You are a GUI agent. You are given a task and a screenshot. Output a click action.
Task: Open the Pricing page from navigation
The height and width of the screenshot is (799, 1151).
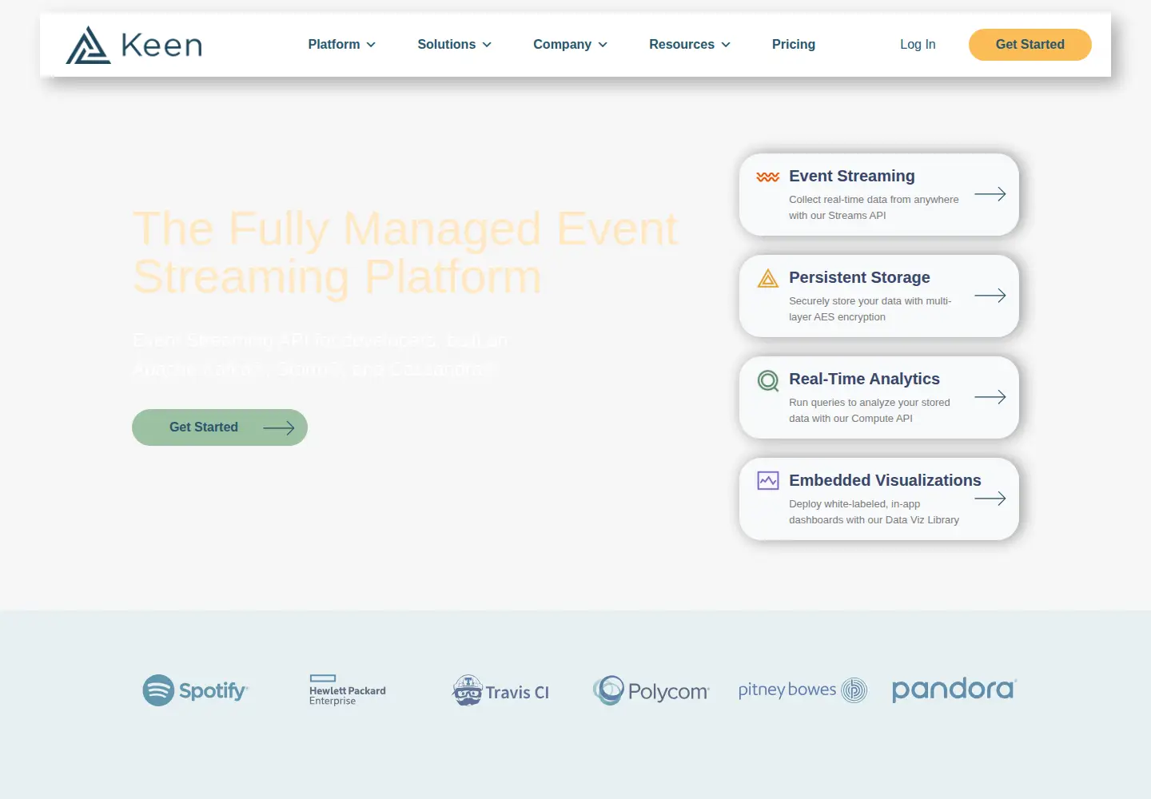point(794,45)
